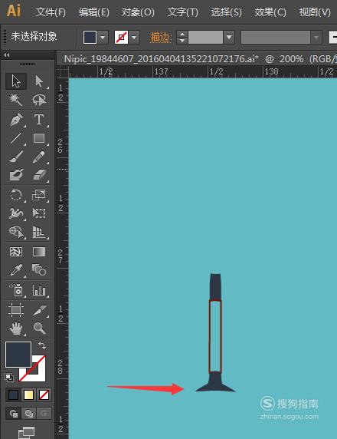This screenshot has height=439, width=337.
Task: Pick the Shape Builder tool
Action: [x=16, y=232]
